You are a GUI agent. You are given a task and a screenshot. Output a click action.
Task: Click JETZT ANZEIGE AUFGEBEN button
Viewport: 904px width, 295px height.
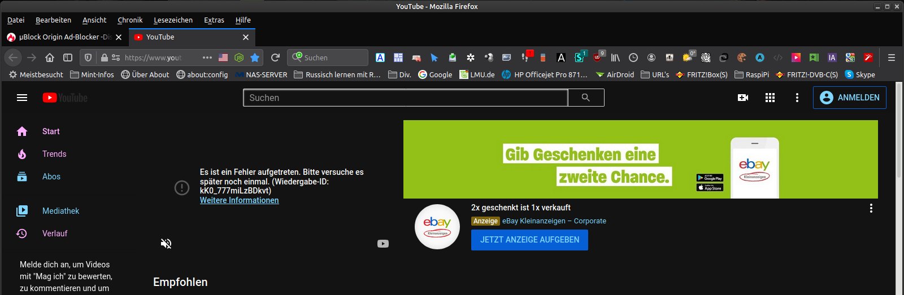coord(529,240)
